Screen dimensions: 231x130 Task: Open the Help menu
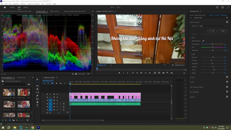[54, 4]
